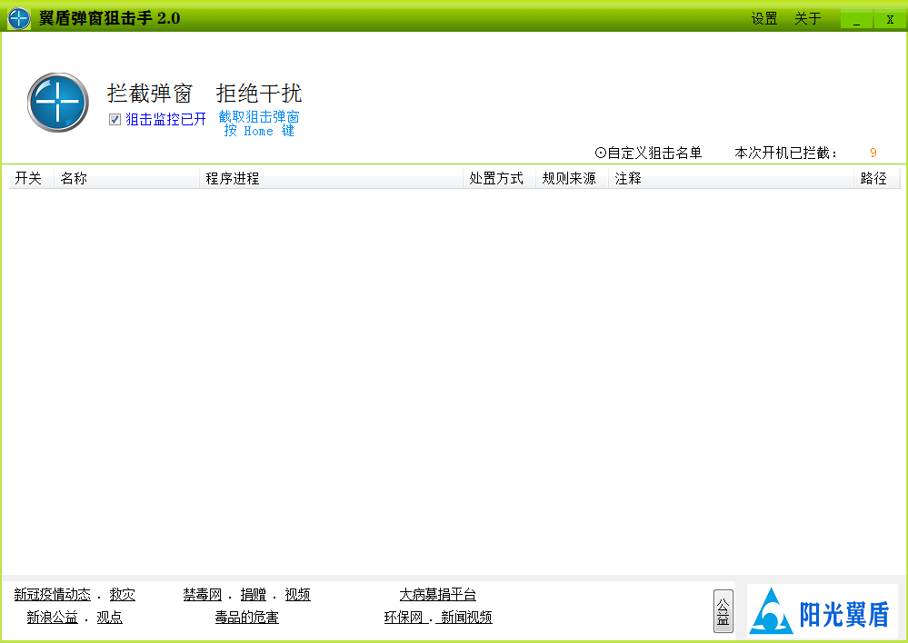Open the 新浪公益 link

(x=52, y=618)
